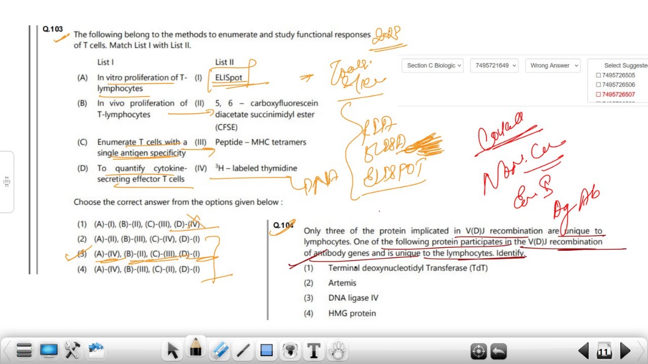Click the 3H – labeled thymidine entry
The height and width of the screenshot is (364, 648).
(x=256, y=168)
